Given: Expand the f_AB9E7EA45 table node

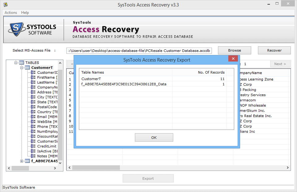Looking at the screenshot, I should pos(22,161).
